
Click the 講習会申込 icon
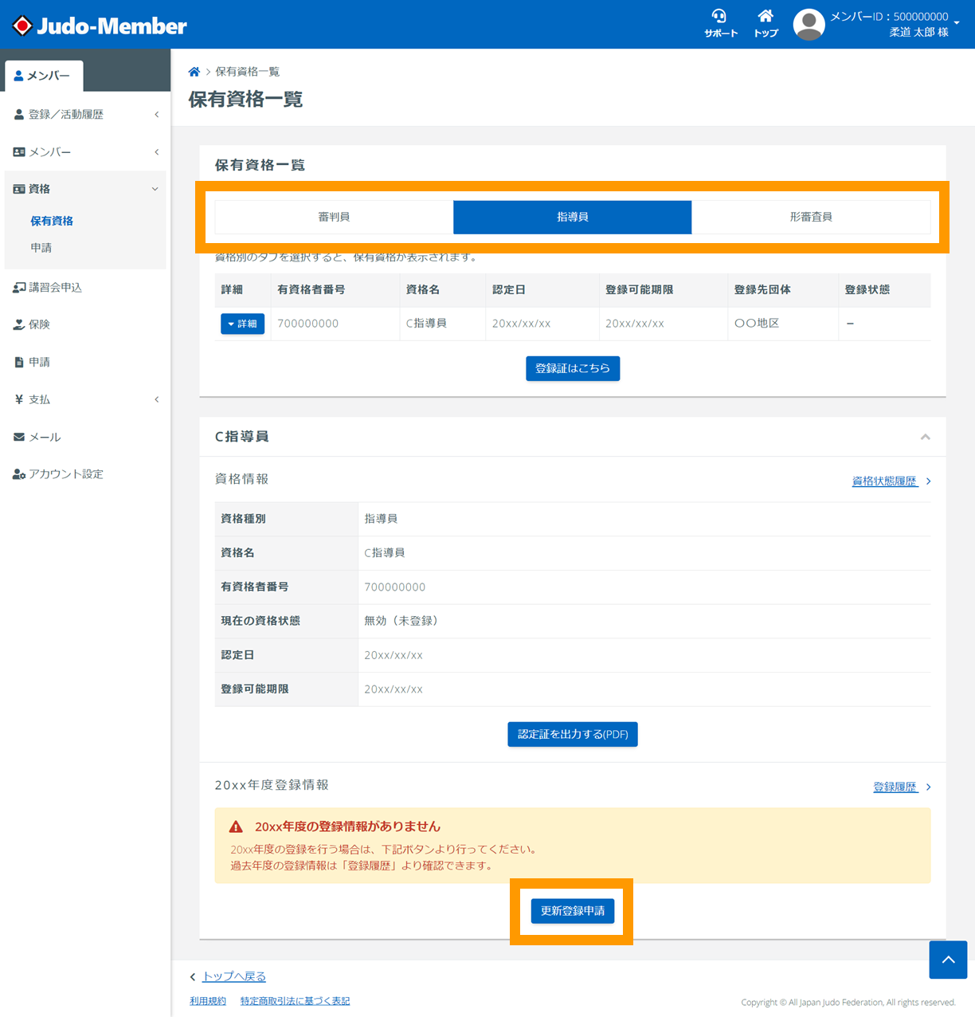click(19, 288)
